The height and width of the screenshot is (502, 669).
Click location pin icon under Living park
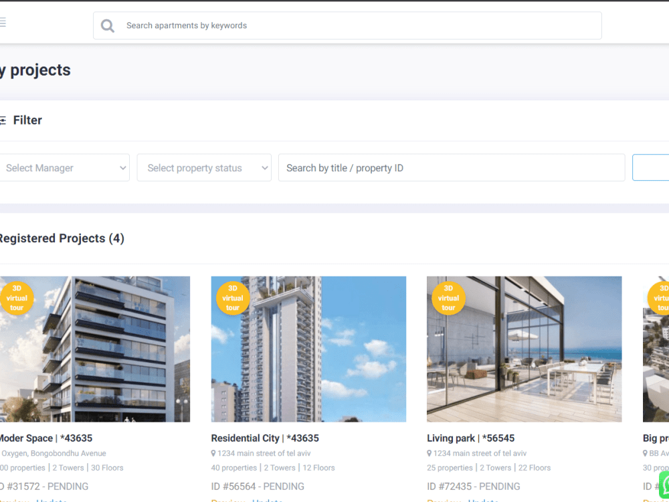click(x=429, y=453)
